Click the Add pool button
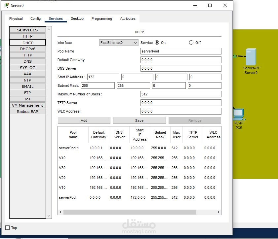The image size is (278, 239). [84, 120]
